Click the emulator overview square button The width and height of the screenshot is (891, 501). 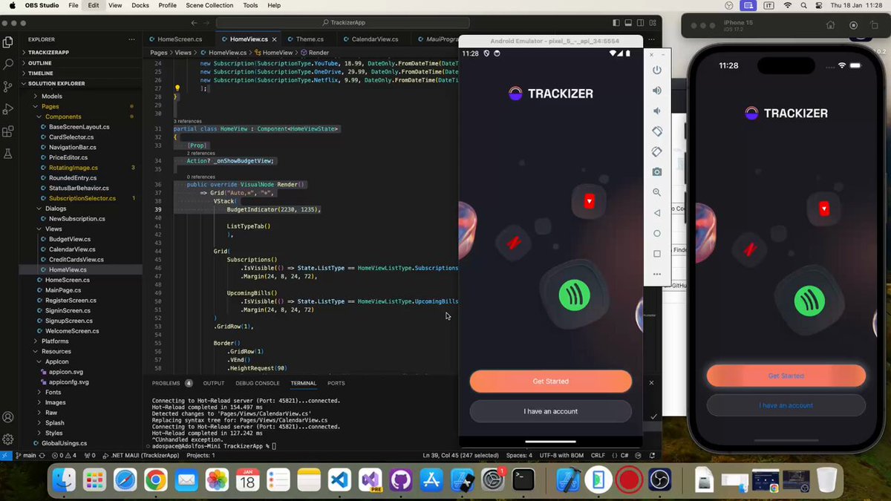656,254
